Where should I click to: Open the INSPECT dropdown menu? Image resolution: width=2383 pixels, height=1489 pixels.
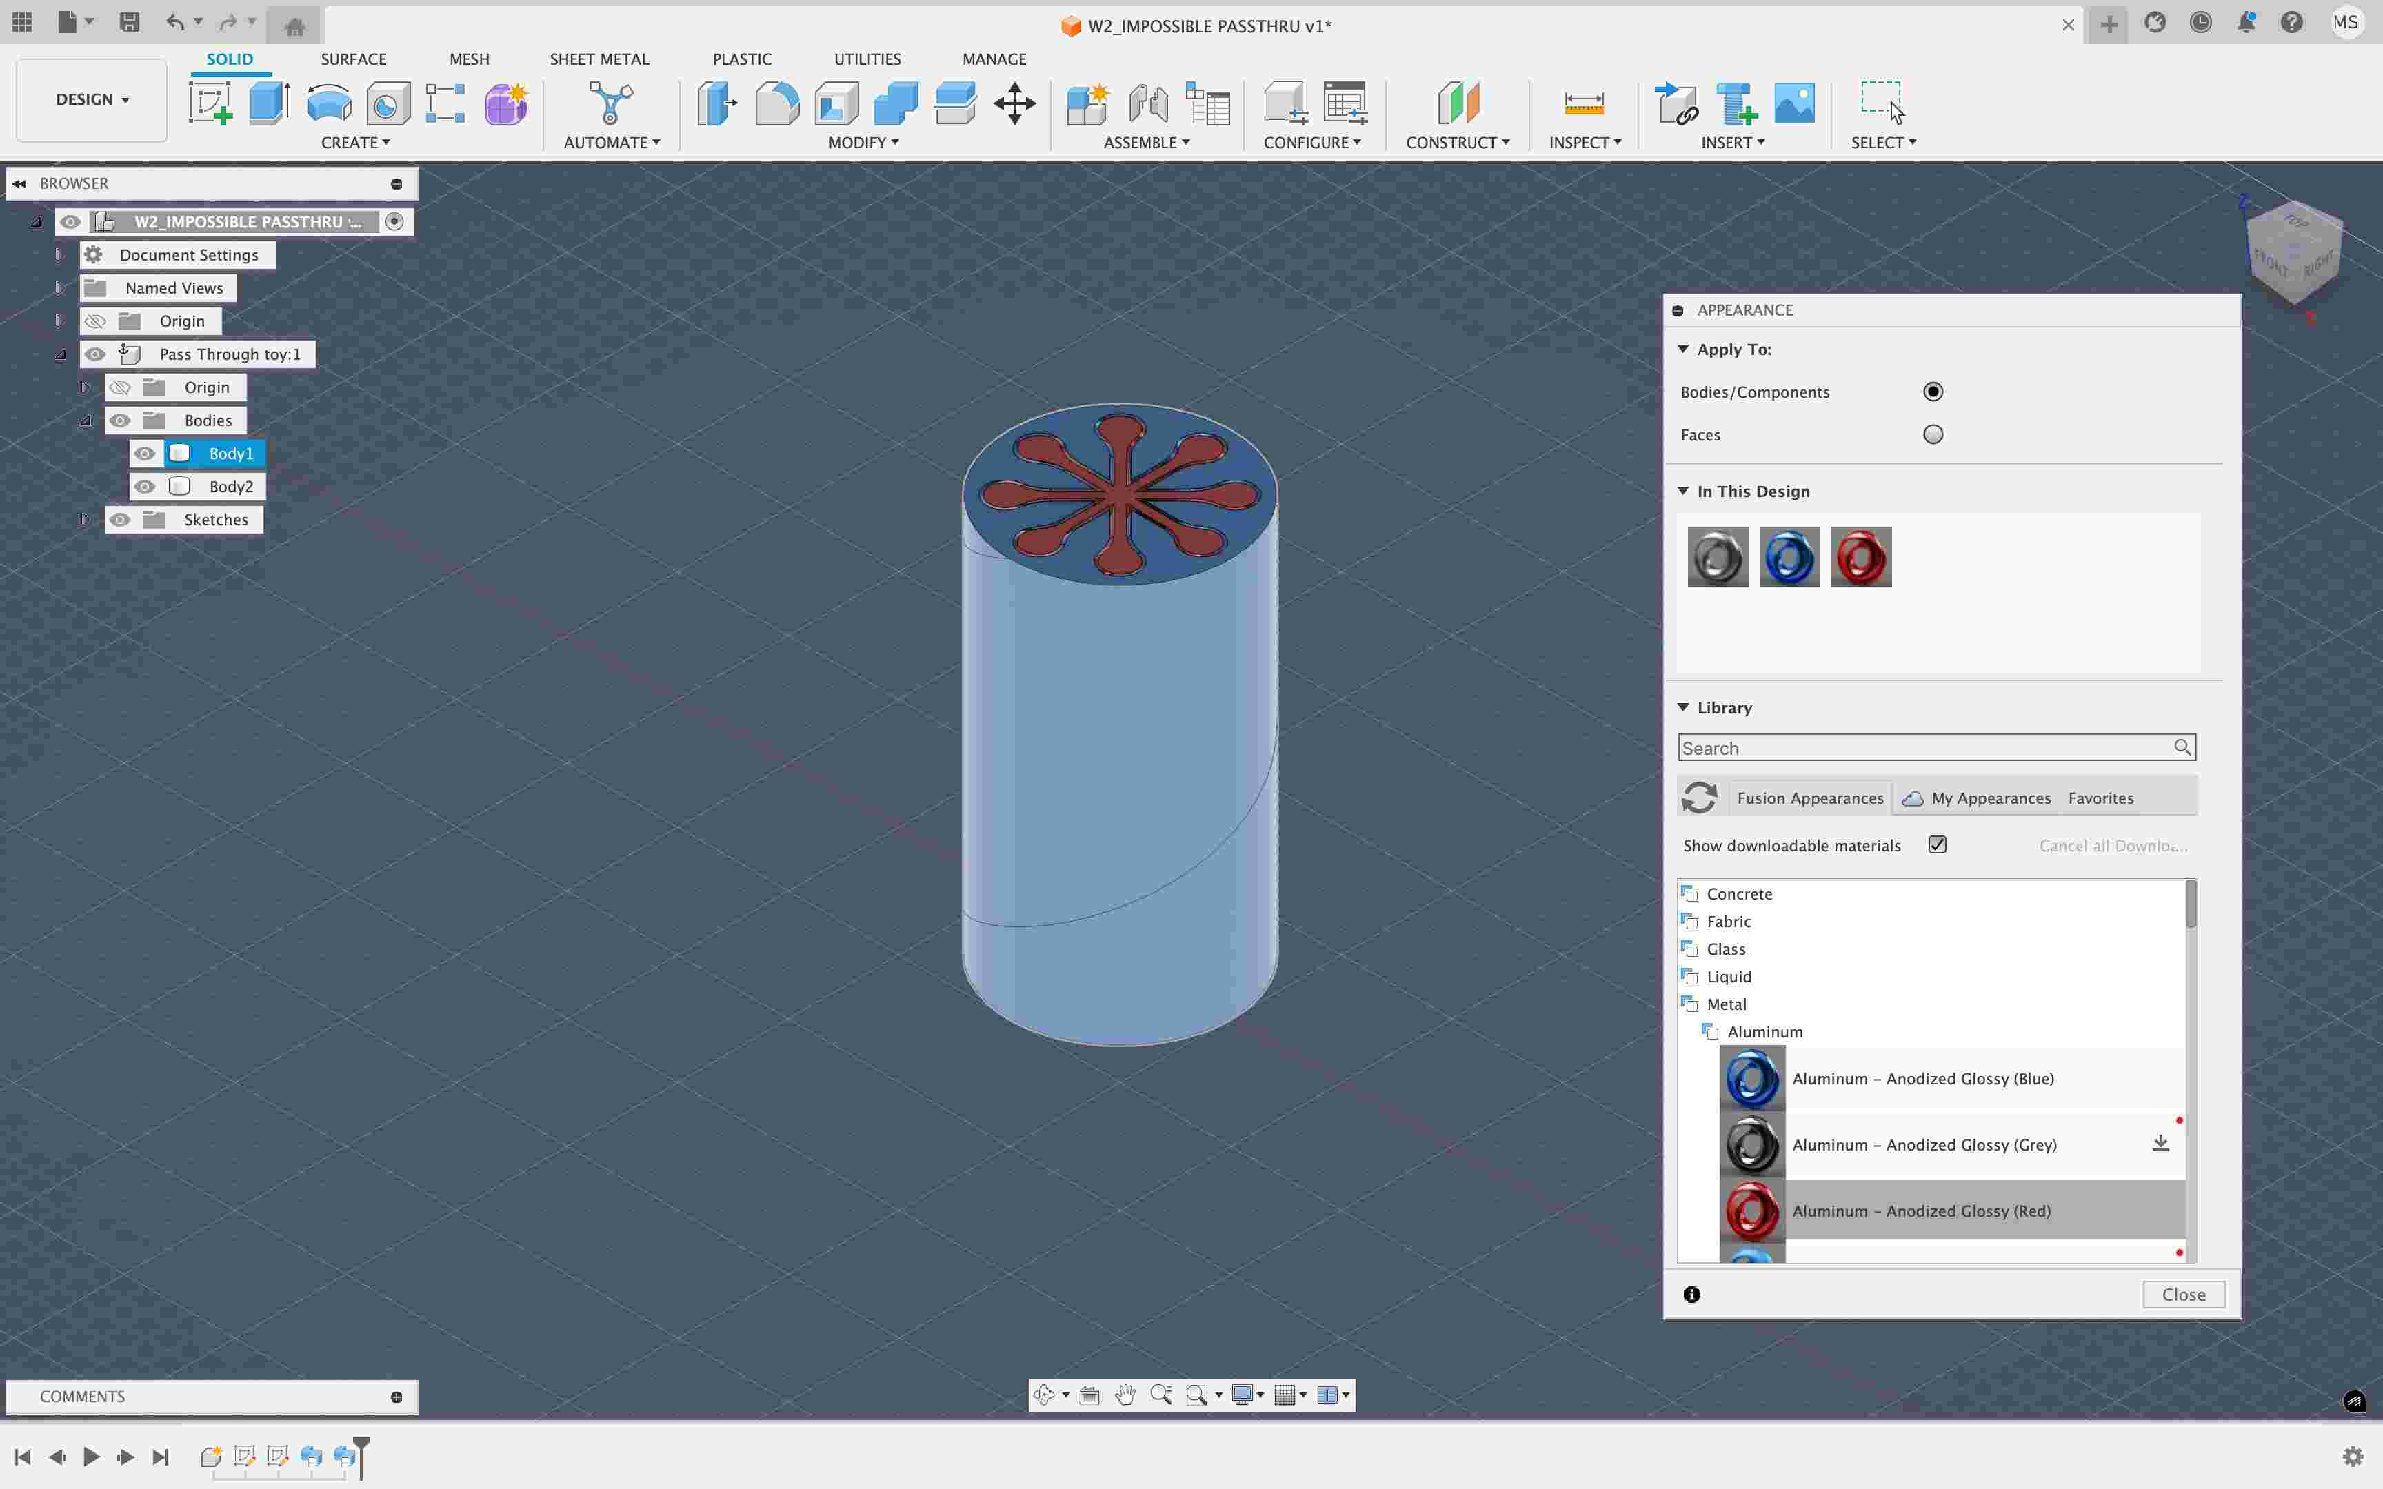[1585, 143]
